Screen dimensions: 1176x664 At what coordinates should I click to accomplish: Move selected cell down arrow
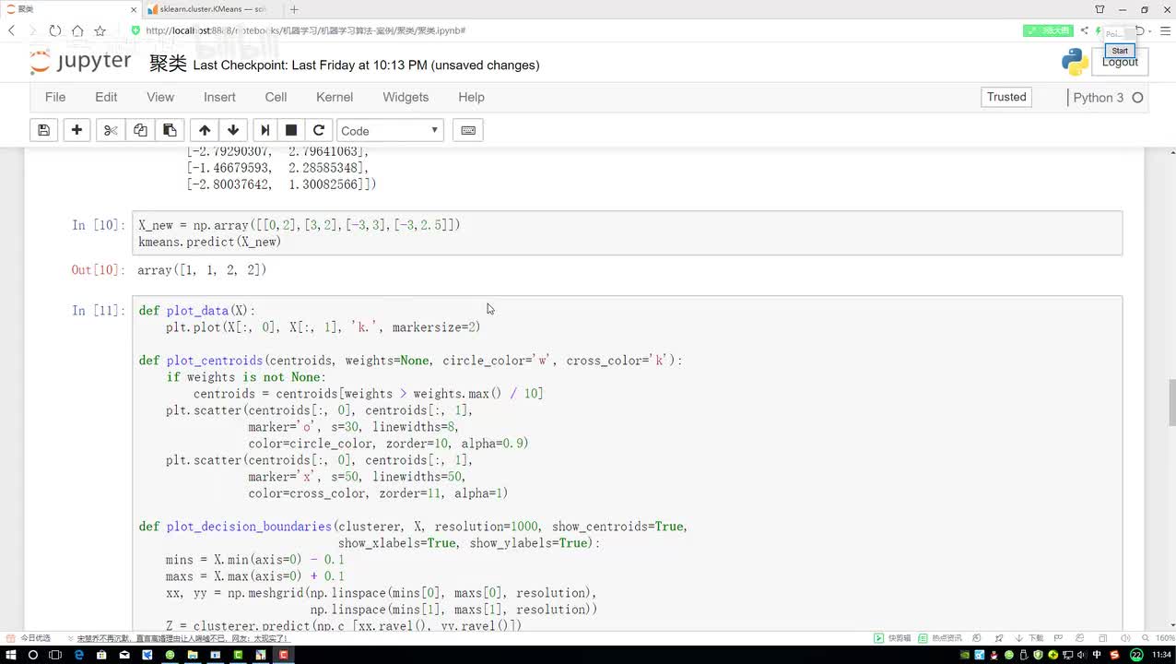(233, 130)
